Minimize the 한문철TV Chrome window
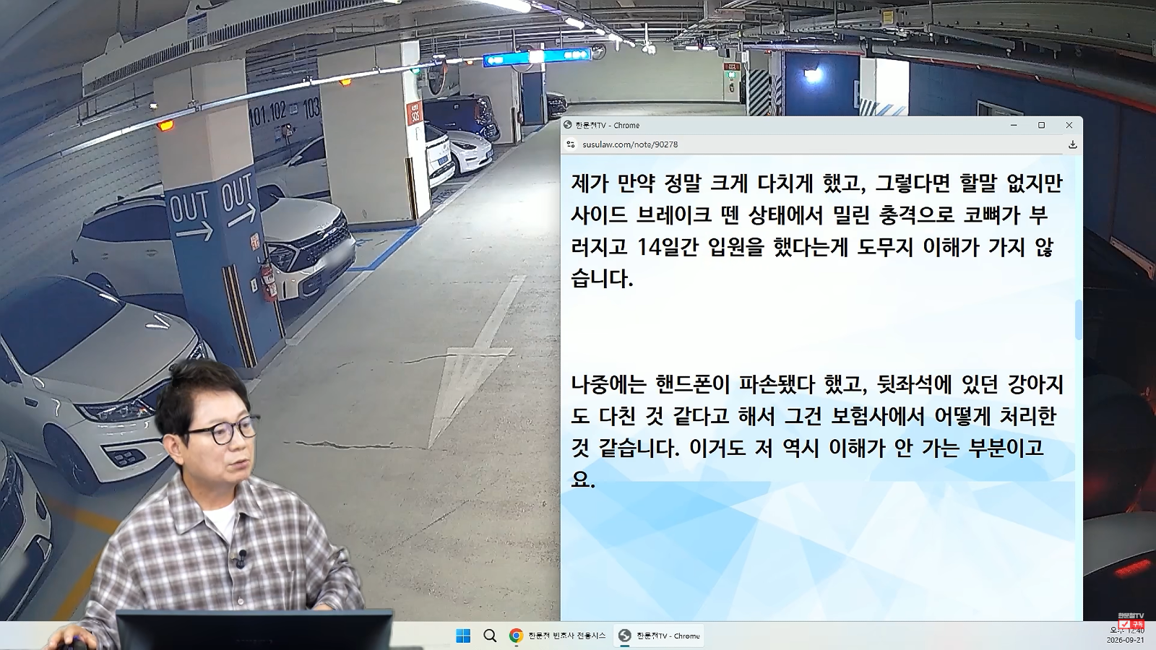The width and height of the screenshot is (1156, 650). pyautogui.click(x=1014, y=125)
